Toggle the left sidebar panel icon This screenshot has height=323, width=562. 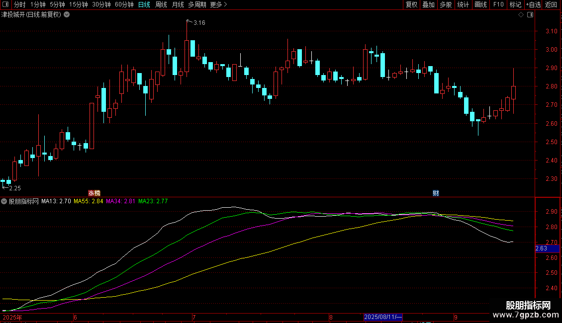click(5, 4)
